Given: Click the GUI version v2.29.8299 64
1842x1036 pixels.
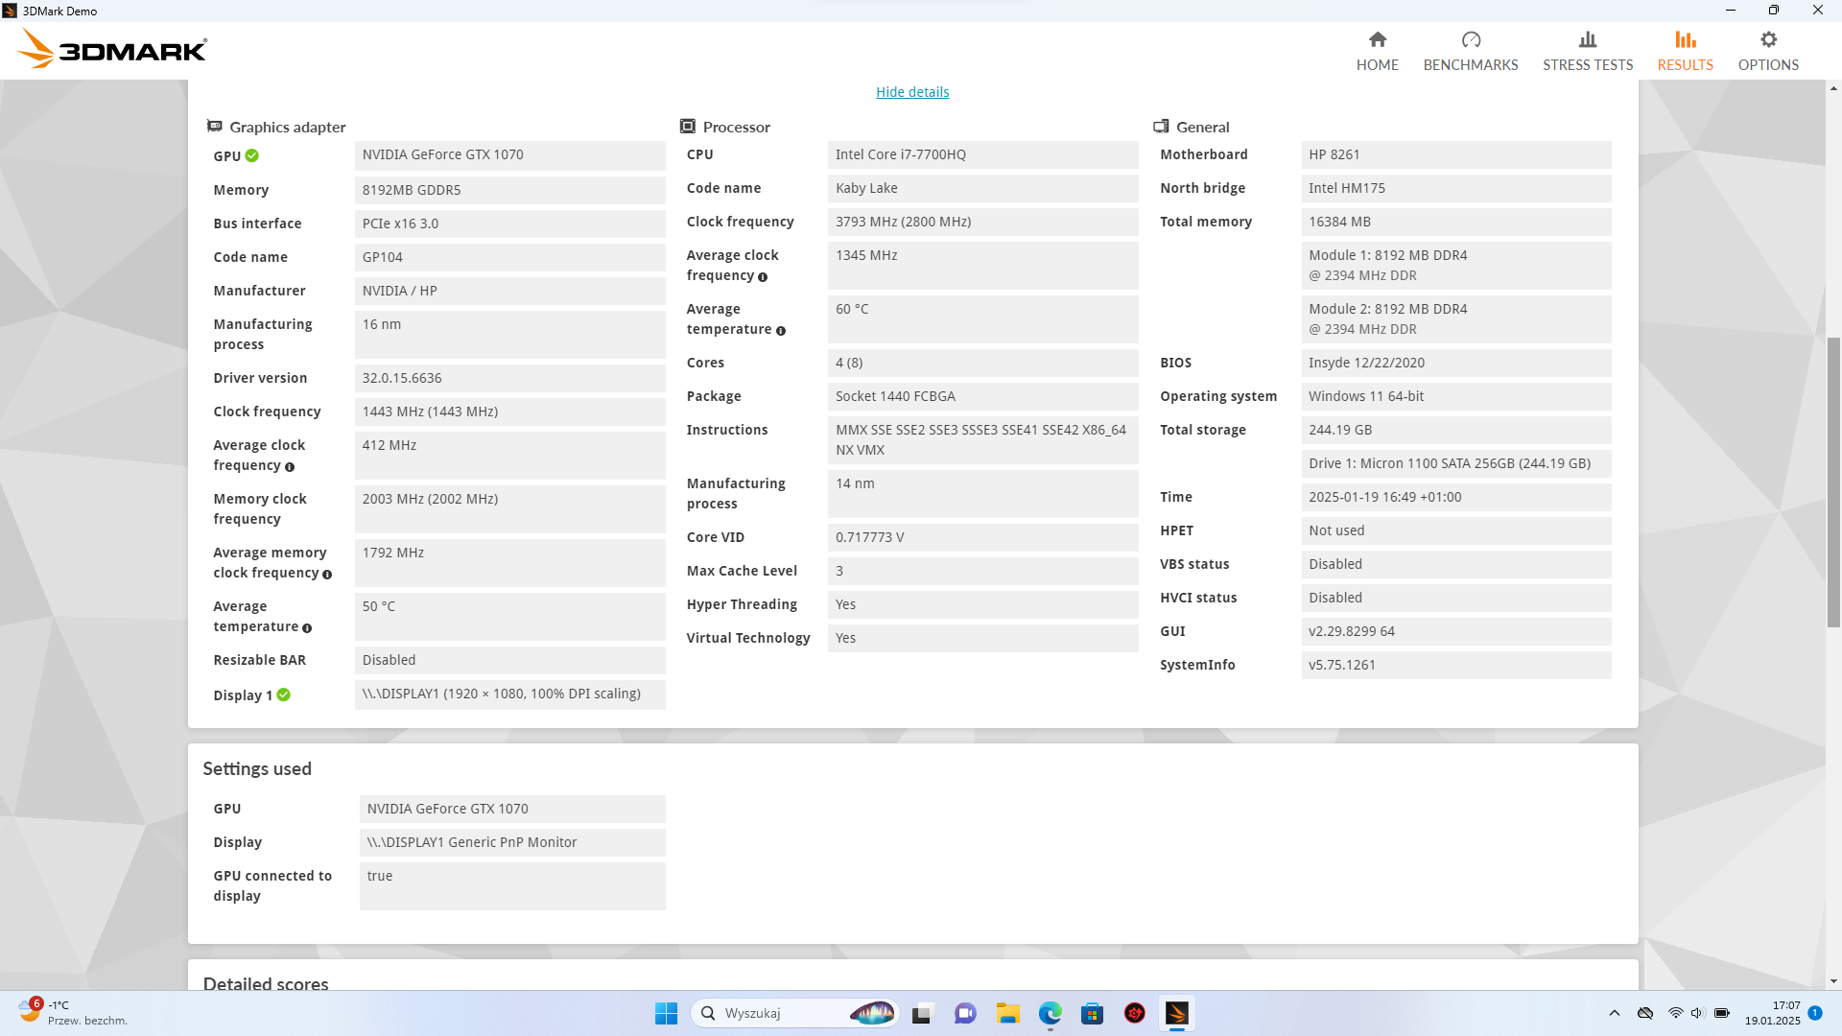Looking at the screenshot, I should (1455, 631).
